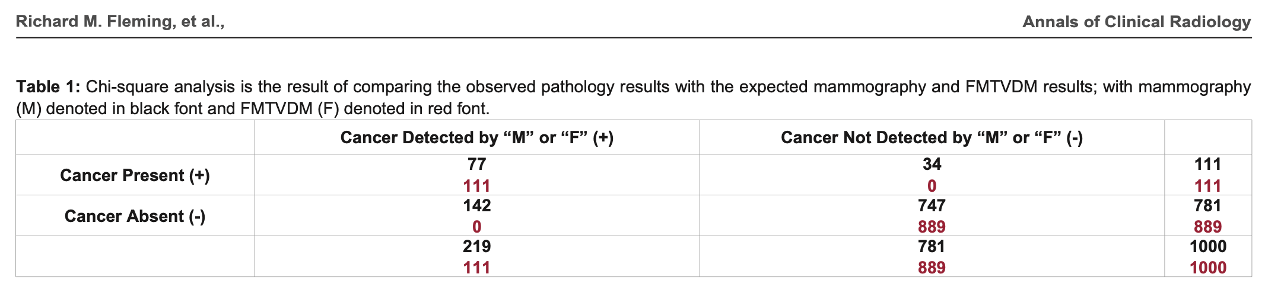Select the black value 142
1265x290 pixels.
[x=476, y=205]
